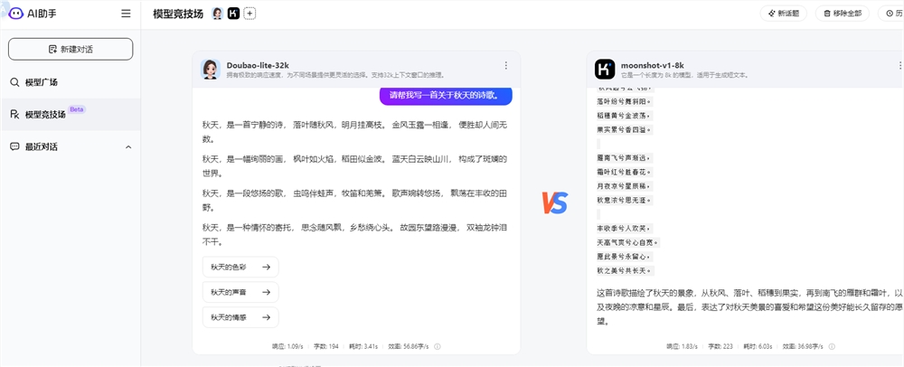Start a new topic with 新话题
904x367 pixels.
pyautogui.click(x=783, y=14)
